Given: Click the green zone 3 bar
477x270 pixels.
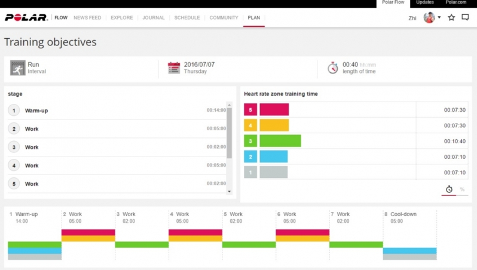Looking at the screenshot, I should coord(280,141).
